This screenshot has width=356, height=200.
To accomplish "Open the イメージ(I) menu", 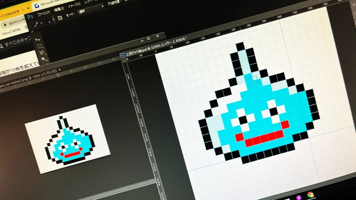I will point(74,5).
